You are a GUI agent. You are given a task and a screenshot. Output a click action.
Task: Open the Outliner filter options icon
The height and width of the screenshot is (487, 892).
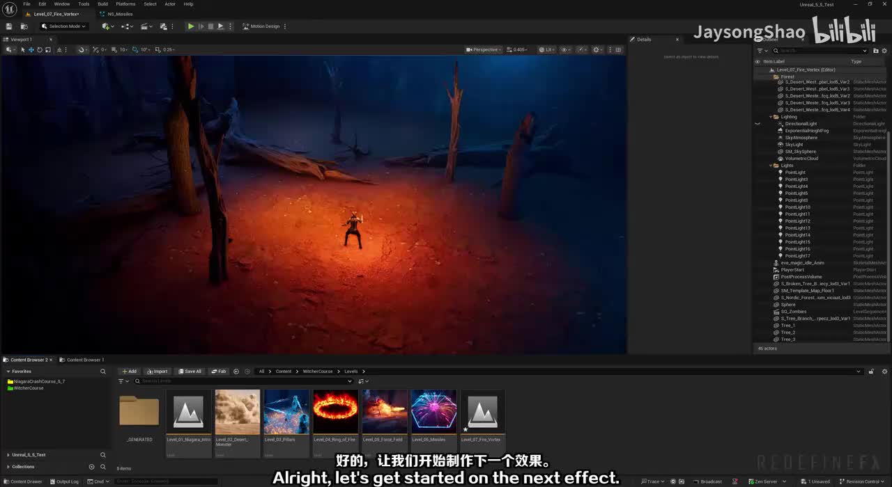762,50
